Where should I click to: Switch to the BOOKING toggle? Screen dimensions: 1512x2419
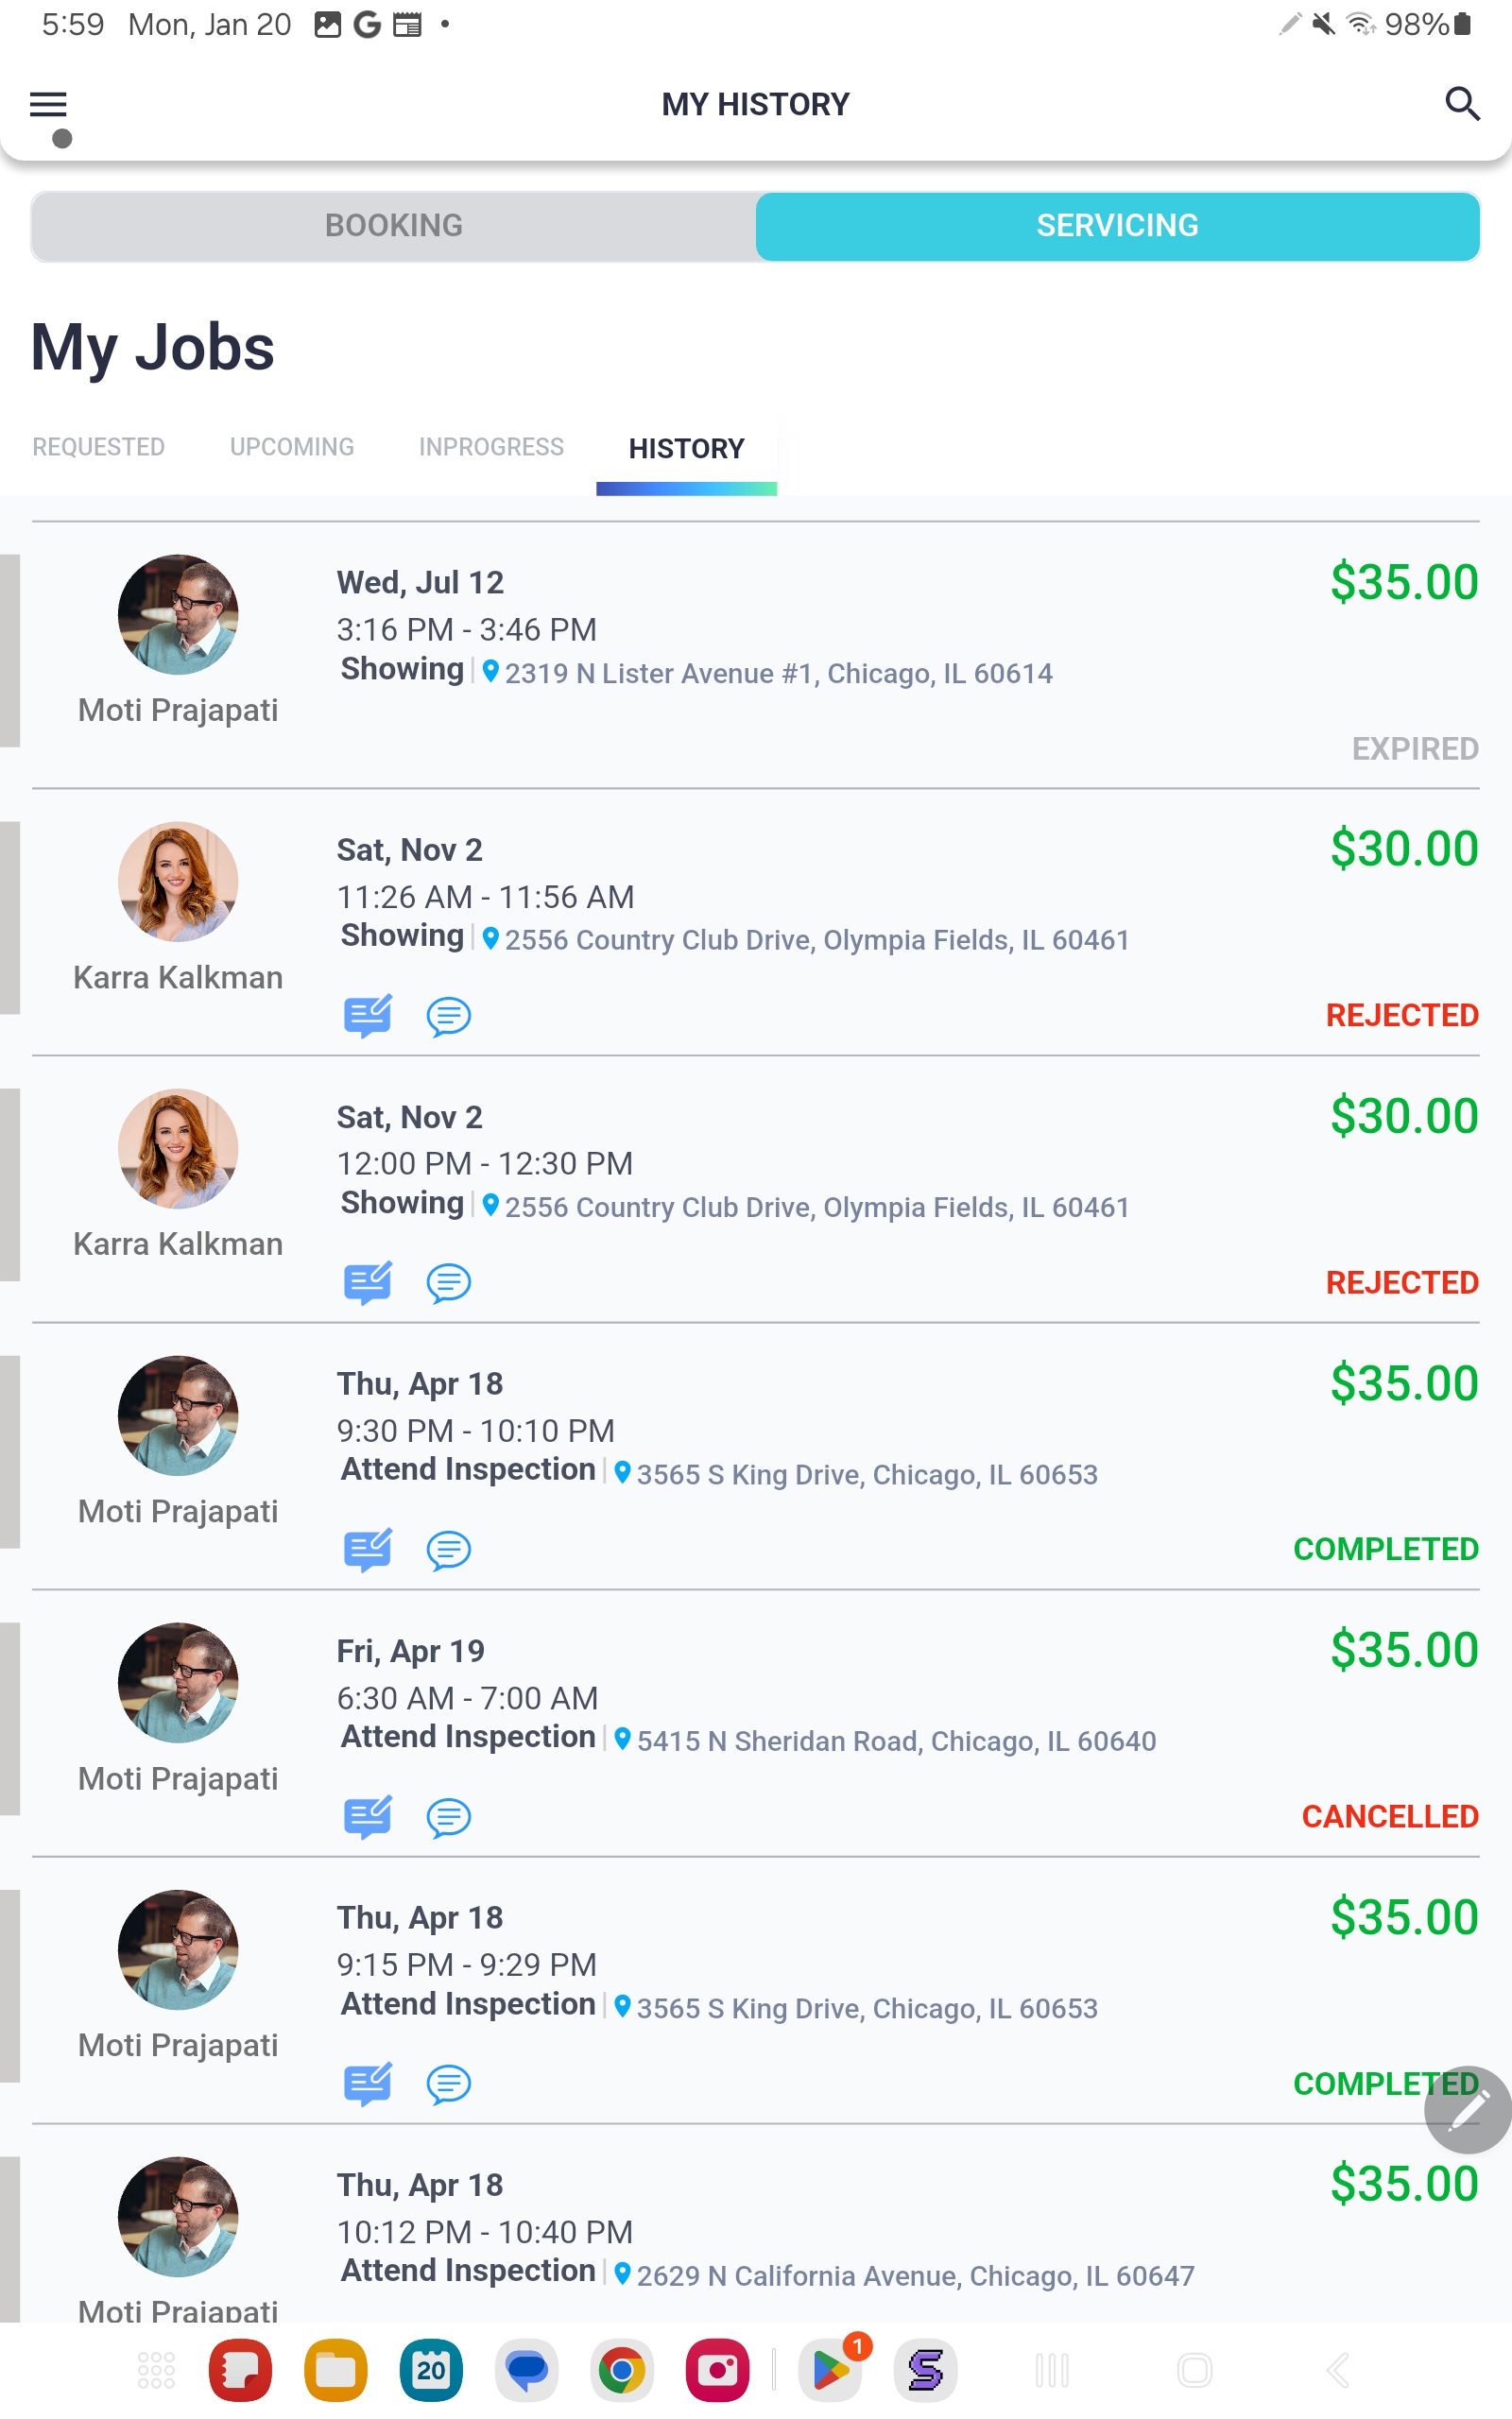(393, 226)
